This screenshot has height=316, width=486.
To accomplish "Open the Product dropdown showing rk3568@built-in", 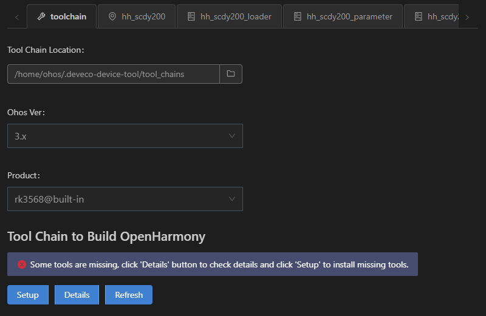I will click(125, 199).
